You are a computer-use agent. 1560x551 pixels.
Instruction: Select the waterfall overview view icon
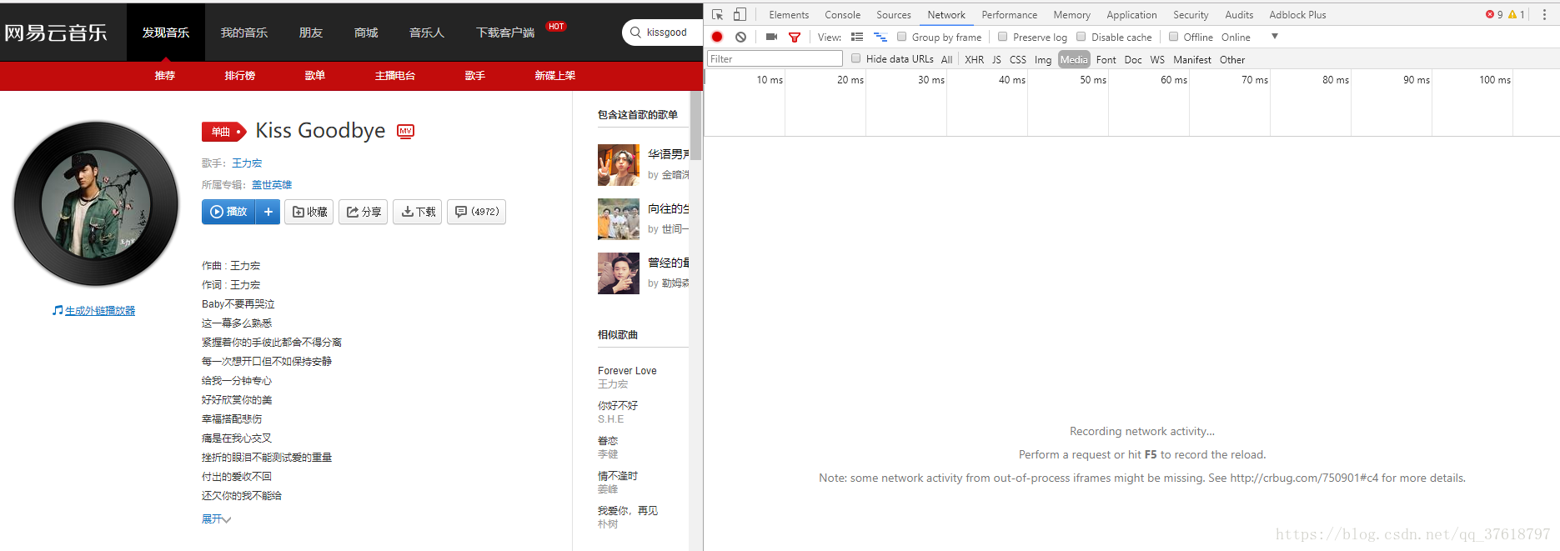[x=880, y=37]
